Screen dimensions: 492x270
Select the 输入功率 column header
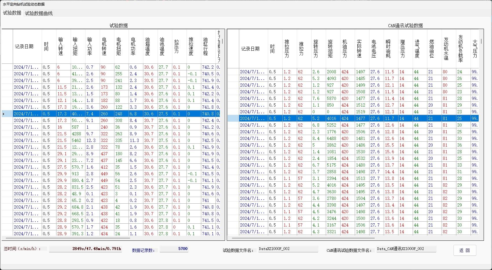click(x=92, y=46)
